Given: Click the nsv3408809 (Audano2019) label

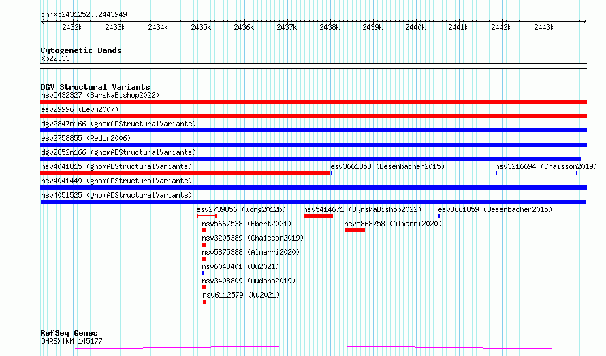Looking at the screenshot, I should click(x=249, y=281).
